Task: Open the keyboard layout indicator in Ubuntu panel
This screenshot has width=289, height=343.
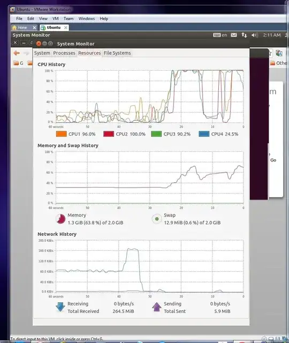Action: point(220,35)
